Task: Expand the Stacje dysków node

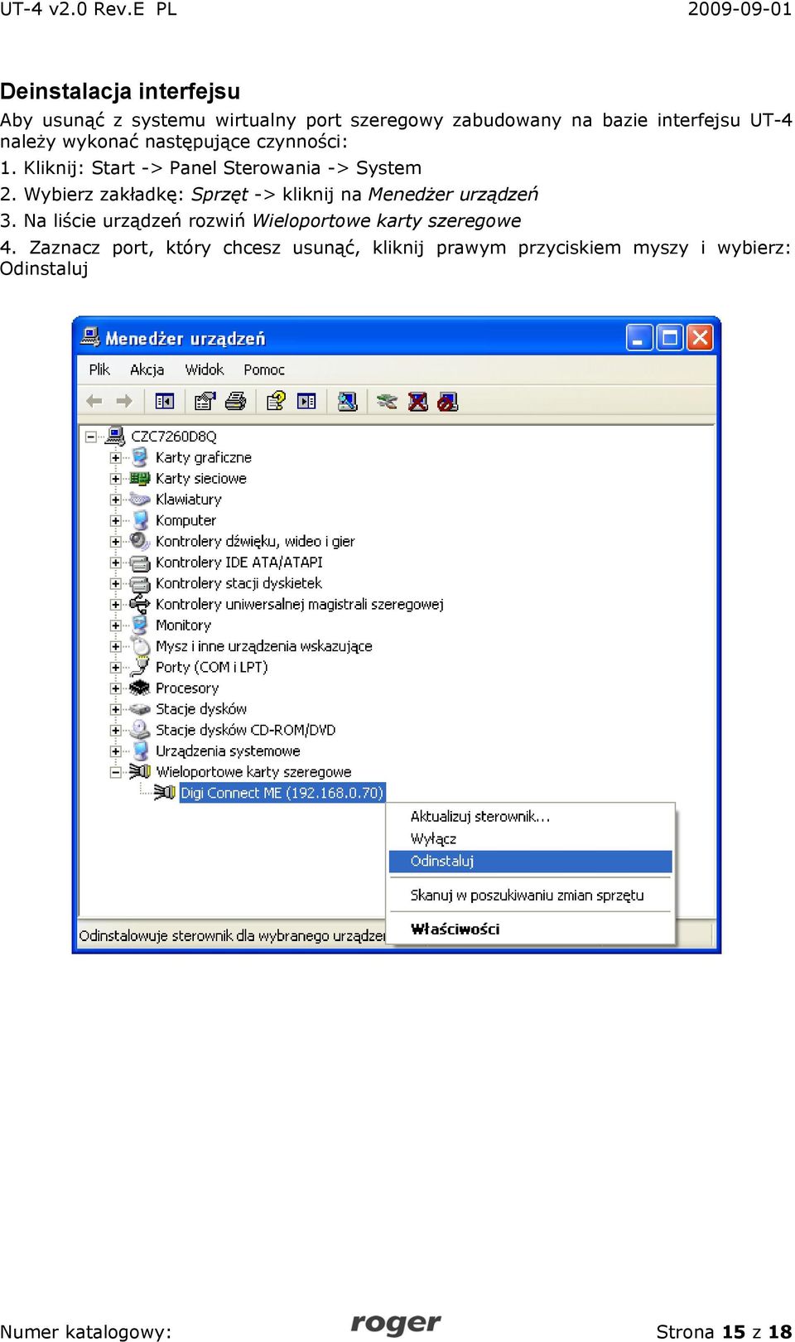Action: pyautogui.click(x=116, y=709)
